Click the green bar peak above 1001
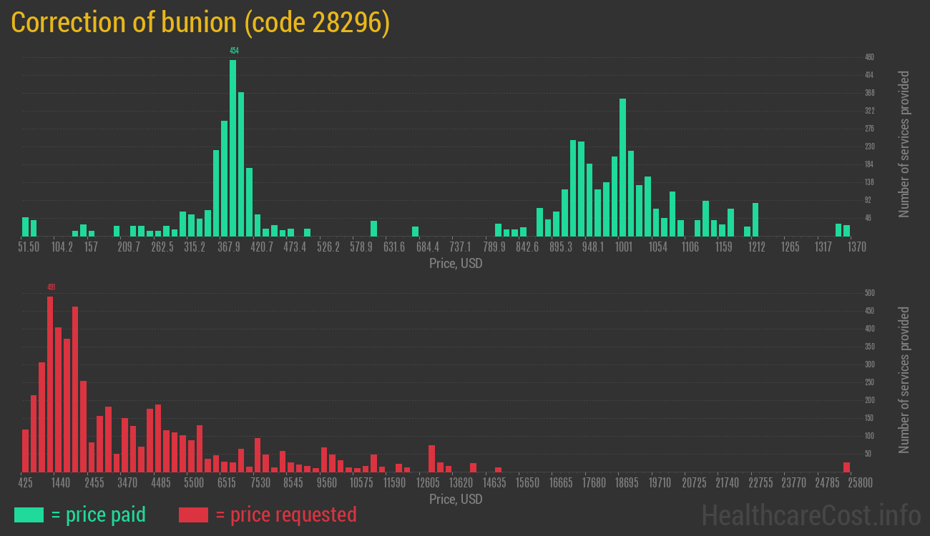The image size is (930, 536). 622,167
